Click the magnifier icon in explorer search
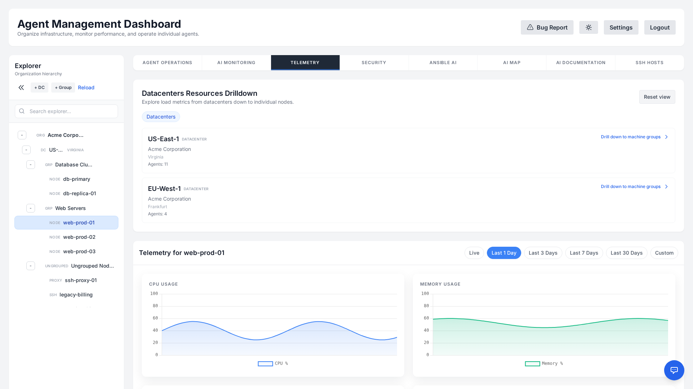The height and width of the screenshot is (389, 693). [x=22, y=111]
